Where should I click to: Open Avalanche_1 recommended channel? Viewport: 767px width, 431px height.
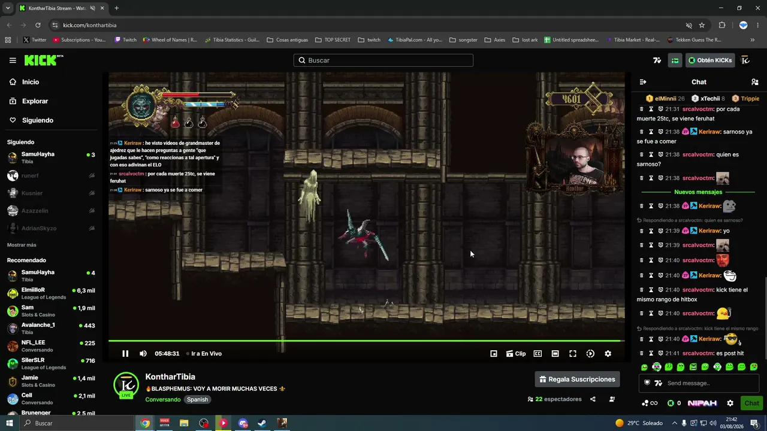(51, 328)
